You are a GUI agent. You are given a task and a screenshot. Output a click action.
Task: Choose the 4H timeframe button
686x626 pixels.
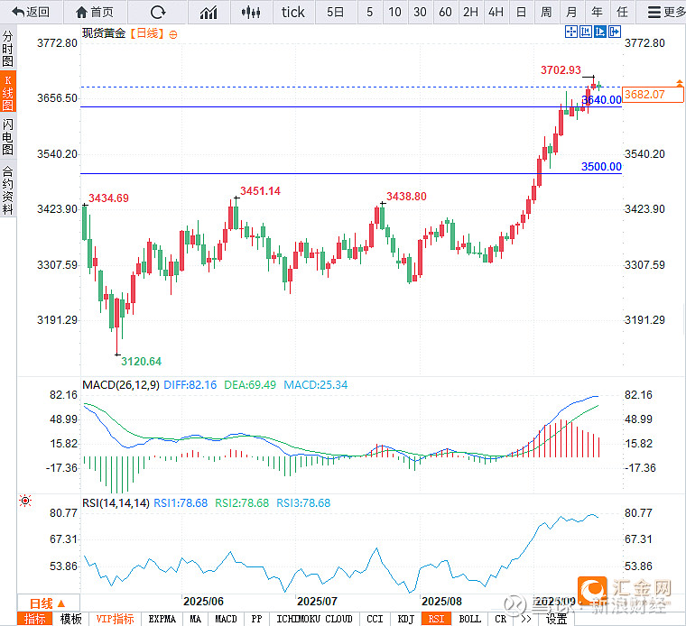[x=496, y=12]
